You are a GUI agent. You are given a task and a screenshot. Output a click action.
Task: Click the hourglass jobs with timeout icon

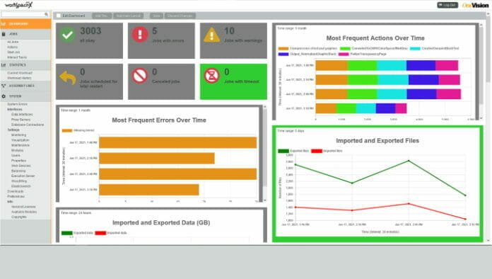click(212, 76)
